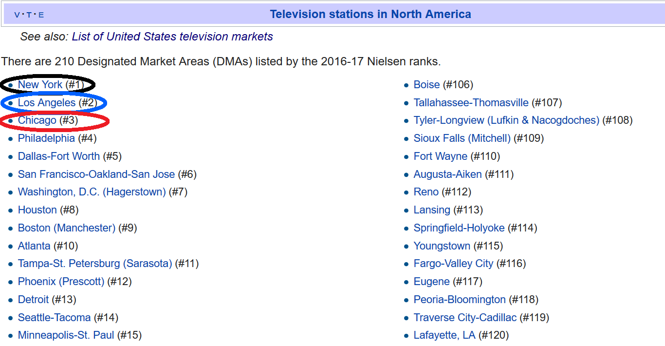The image size is (665, 346).
Task: Open the Augusta-Aiken market link
Action: [x=448, y=174]
